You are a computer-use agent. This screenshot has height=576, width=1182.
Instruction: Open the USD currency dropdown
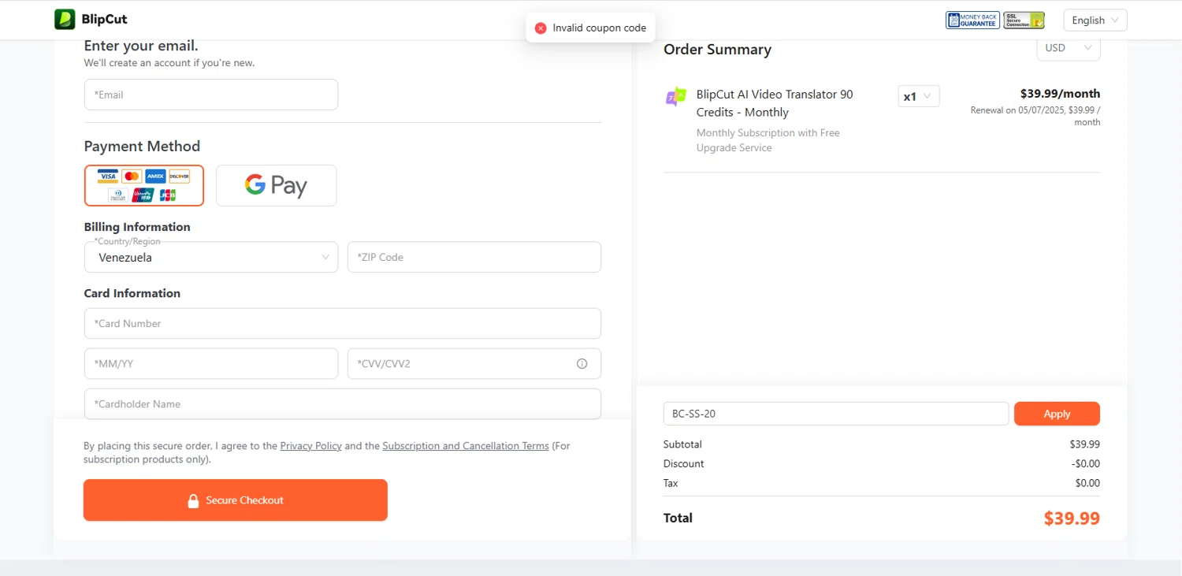pyautogui.click(x=1069, y=48)
